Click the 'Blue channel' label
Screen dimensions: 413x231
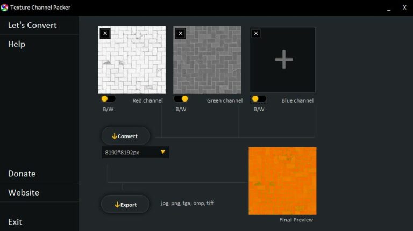[x=297, y=100]
